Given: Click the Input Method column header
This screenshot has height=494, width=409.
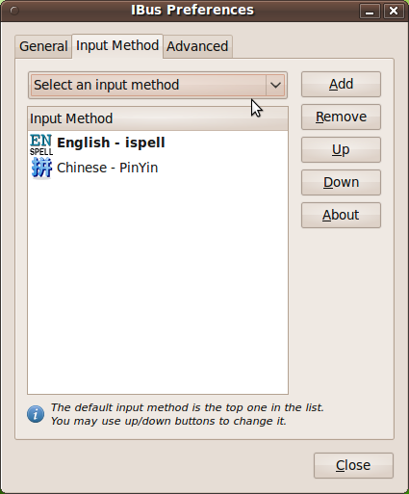Looking at the screenshot, I should point(158,118).
